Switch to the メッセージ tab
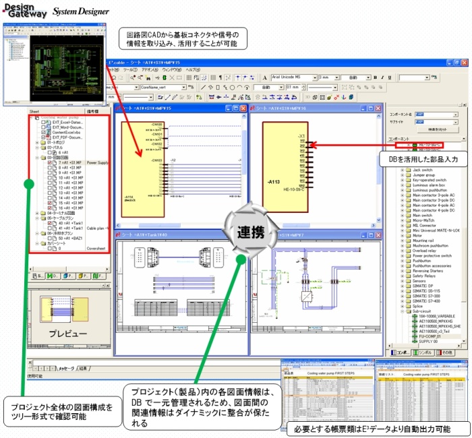Viewport: 472px width, 438px height. pyautogui.click(x=66, y=368)
